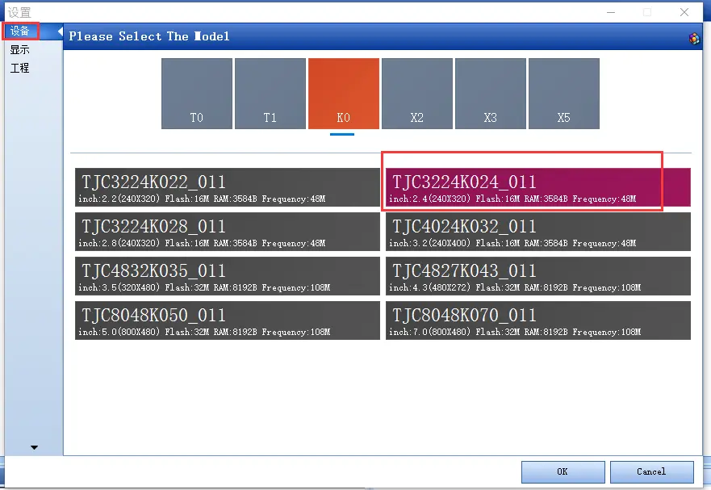Pick the X3 series tile
The width and height of the screenshot is (711, 490).
click(491, 93)
